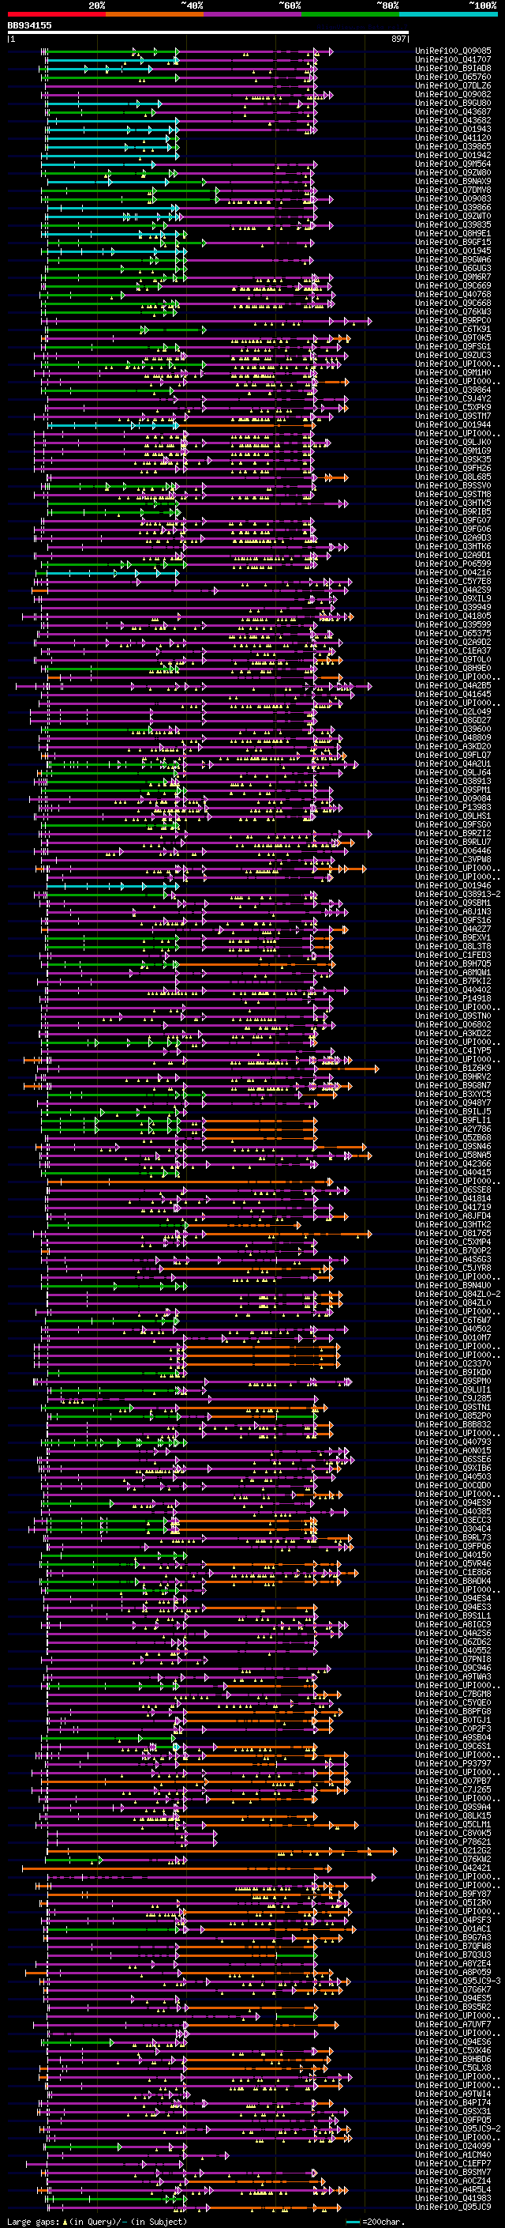The height and width of the screenshot is (2228, 505).
Task: Open hit UniRef100_O65760
Action: [x=453, y=77]
